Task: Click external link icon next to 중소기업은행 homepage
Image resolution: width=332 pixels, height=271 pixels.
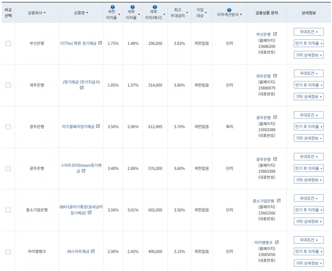Action: click(x=278, y=201)
